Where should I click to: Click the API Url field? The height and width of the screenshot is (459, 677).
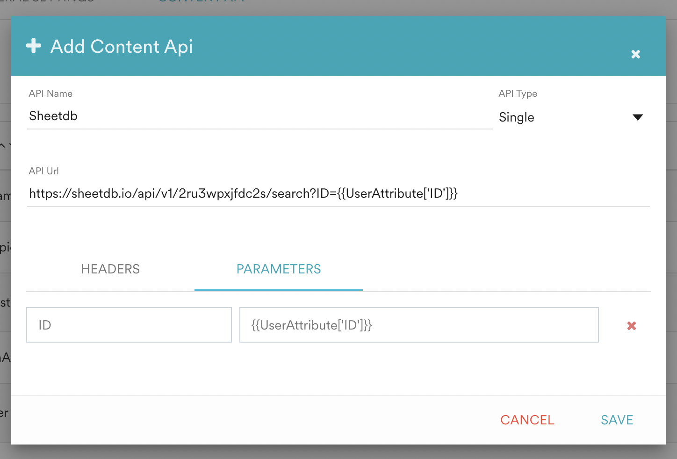tap(281, 193)
